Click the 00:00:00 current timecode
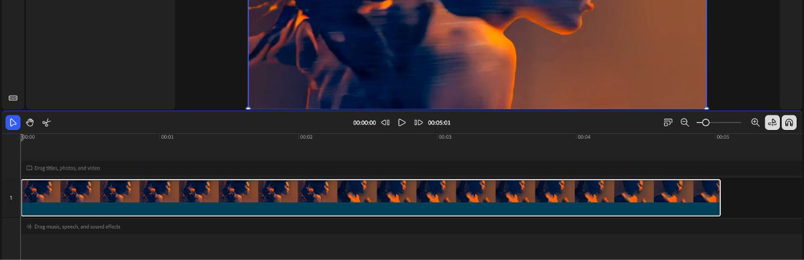 pyautogui.click(x=364, y=123)
